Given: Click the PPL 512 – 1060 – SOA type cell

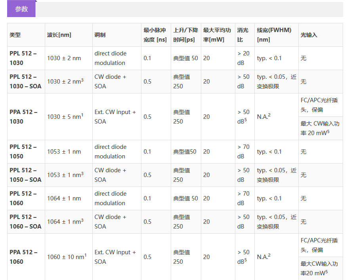Looking at the screenshot, I should [25, 222].
